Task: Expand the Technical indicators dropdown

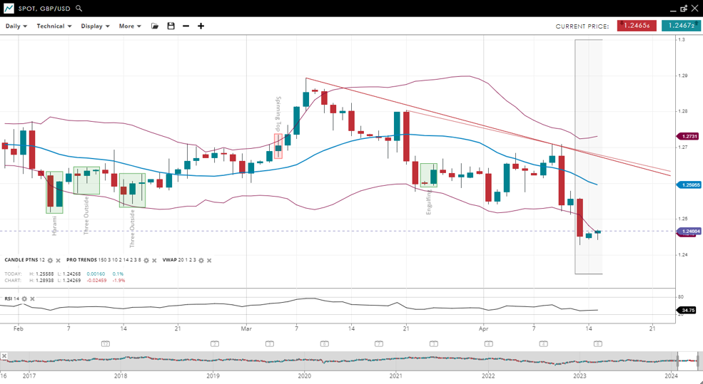Action: click(x=54, y=26)
